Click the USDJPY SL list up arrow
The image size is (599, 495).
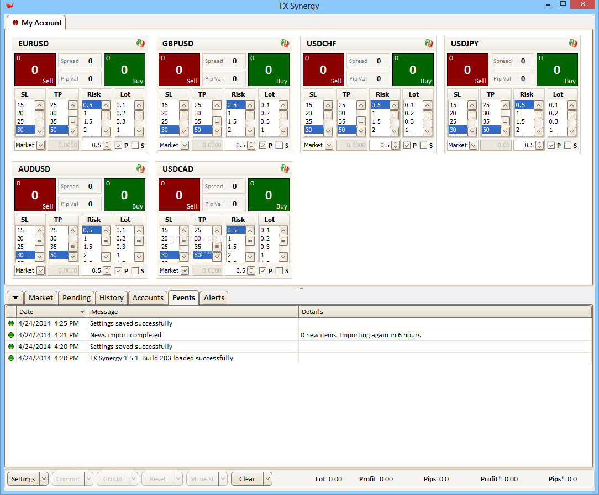(472, 105)
